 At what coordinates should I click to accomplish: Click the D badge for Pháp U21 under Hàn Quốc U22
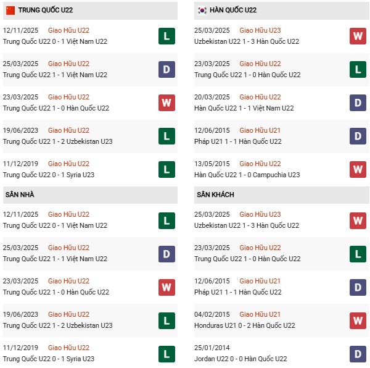point(358,136)
